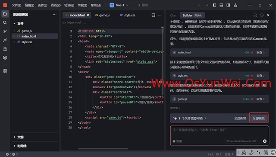
Task: Switch to the style.css editor tab
Action: pyautogui.click(x=128, y=15)
